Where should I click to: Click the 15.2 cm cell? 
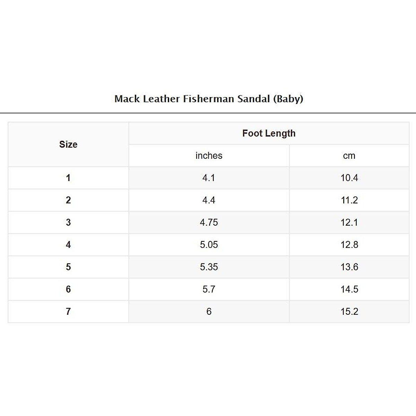[349, 311]
